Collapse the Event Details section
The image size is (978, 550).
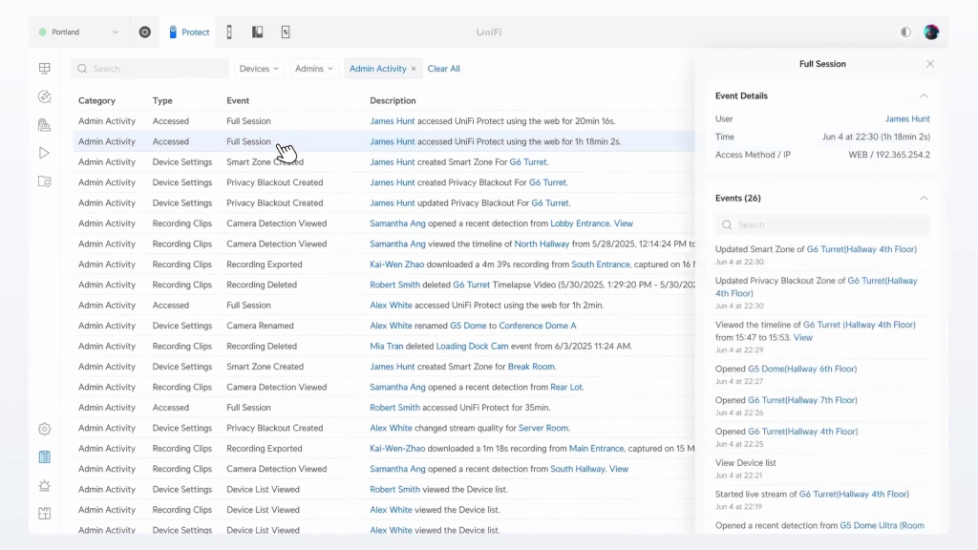pos(923,95)
